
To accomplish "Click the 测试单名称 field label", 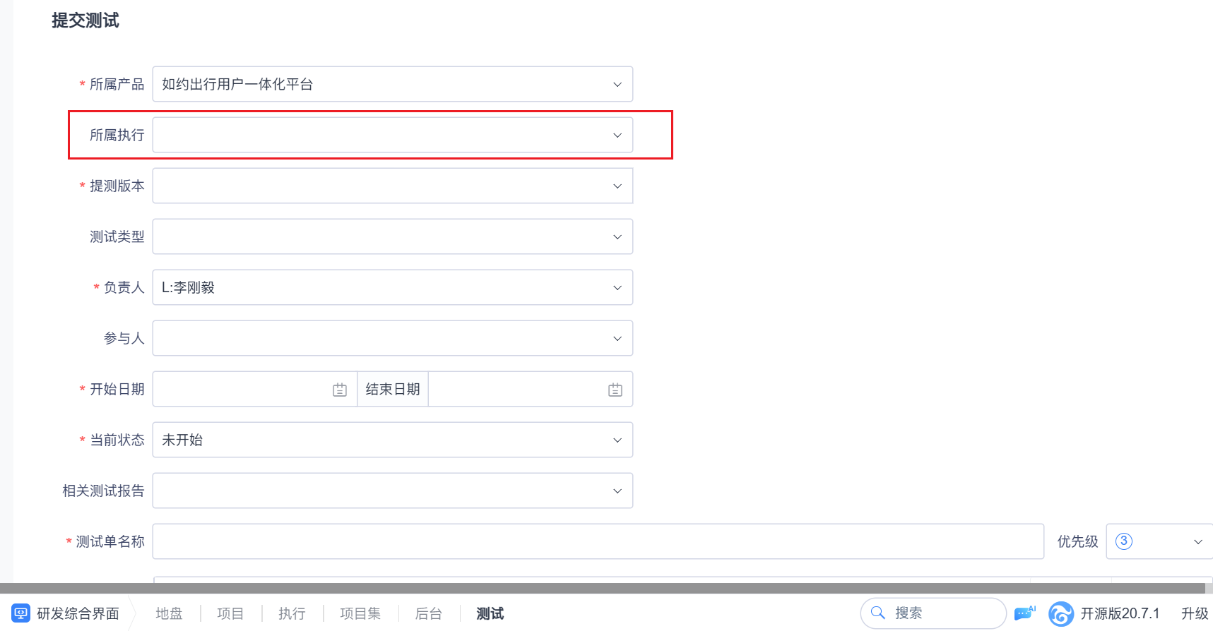I will (x=110, y=541).
